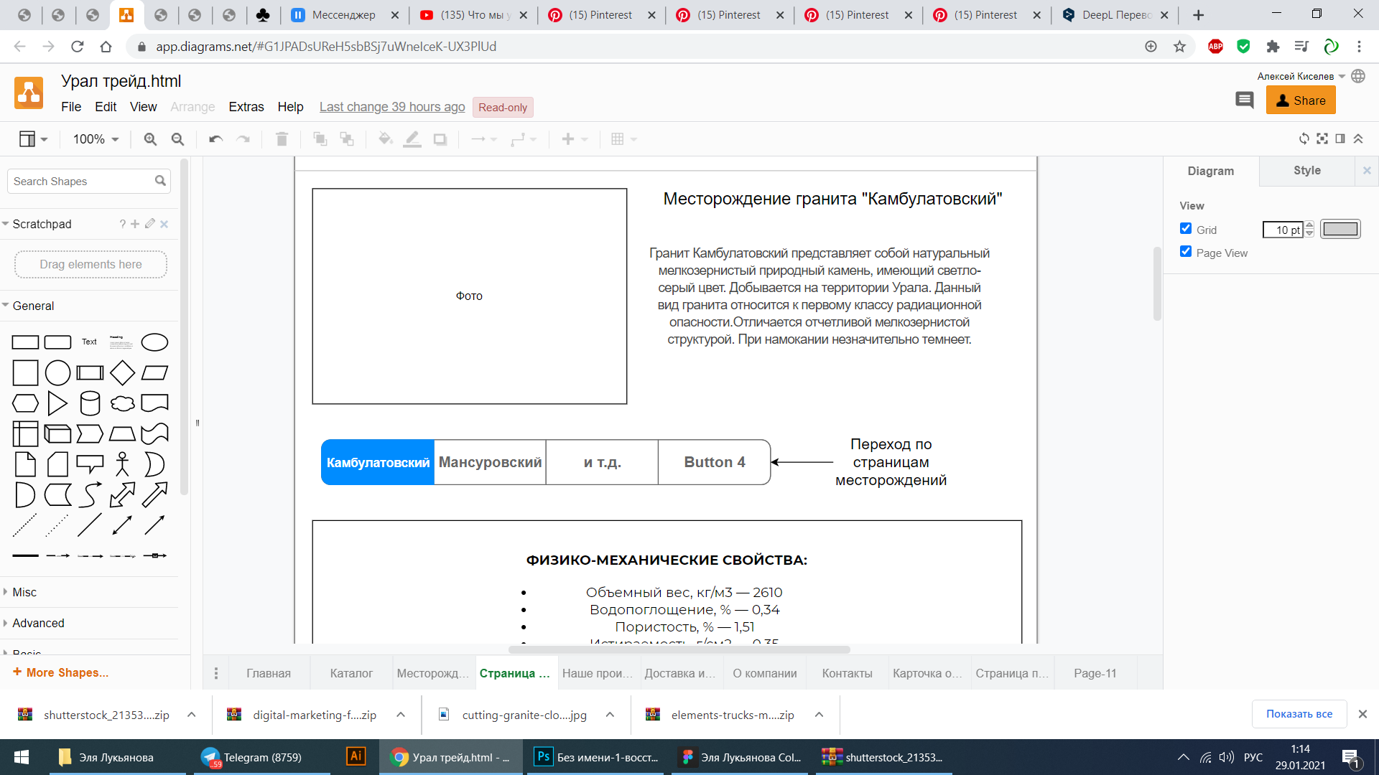This screenshot has height=775, width=1379.
Task: Switch to the Каталог page tab
Action: pyautogui.click(x=351, y=673)
